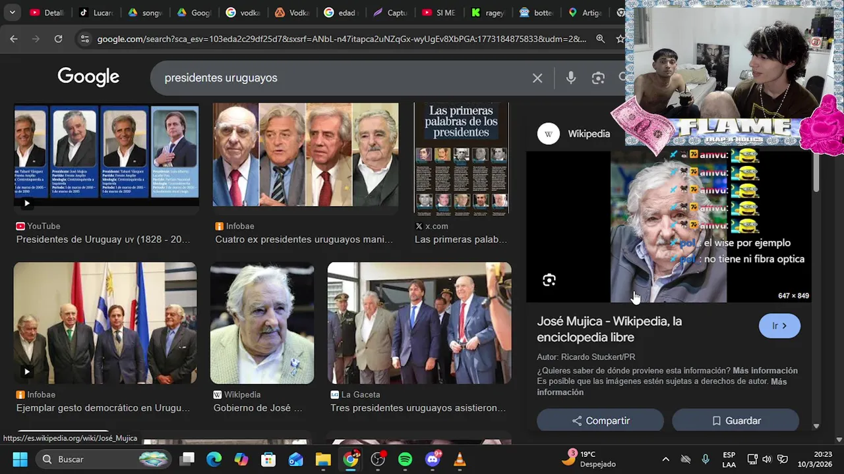Open La Gaceta 'Tres presidentes uruguayos' image

point(419,323)
